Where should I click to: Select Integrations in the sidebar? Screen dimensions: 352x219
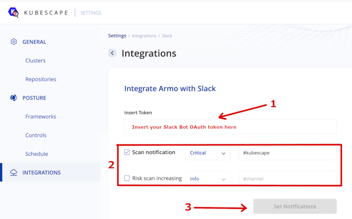[x=50, y=172]
